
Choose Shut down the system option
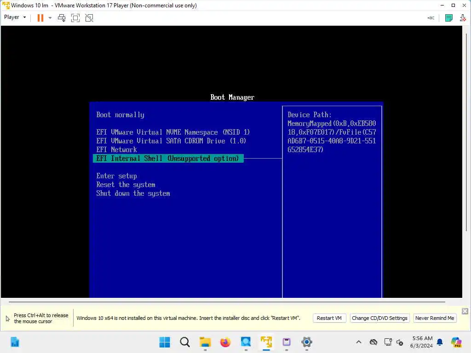(133, 194)
